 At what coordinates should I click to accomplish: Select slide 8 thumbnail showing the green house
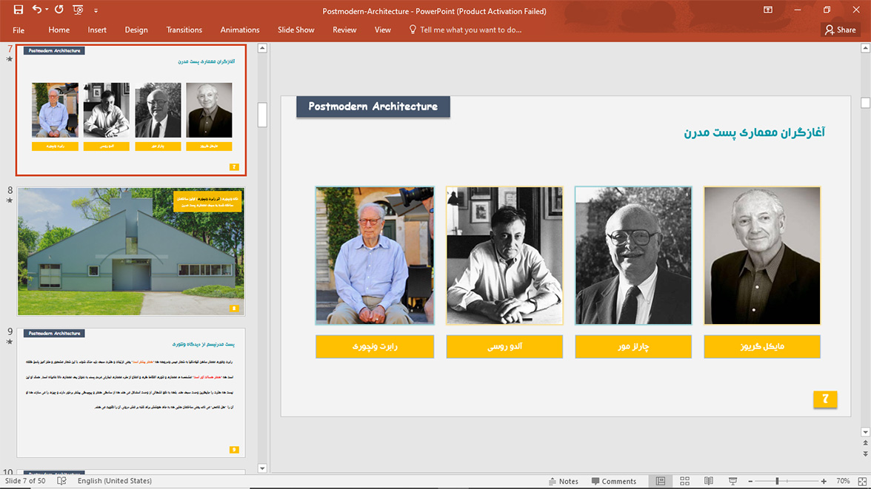(131, 252)
